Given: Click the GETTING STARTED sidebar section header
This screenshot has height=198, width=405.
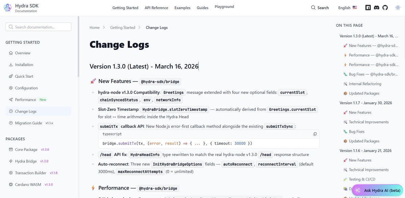Looking at the screenshot, I should (23, 42).
